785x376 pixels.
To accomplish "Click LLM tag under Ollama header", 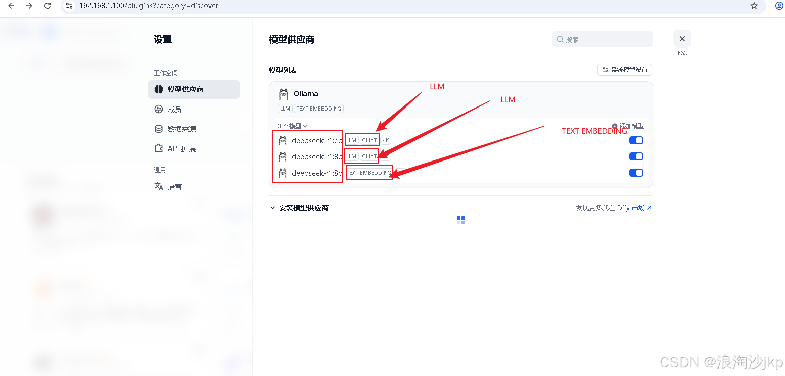I will pyautogui.click(x=285, y=109).
